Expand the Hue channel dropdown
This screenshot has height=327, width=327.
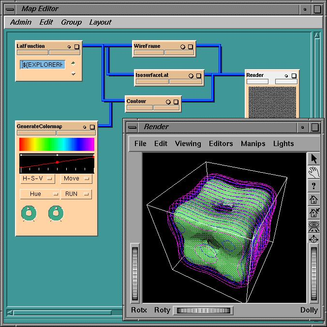pos(39,194)
